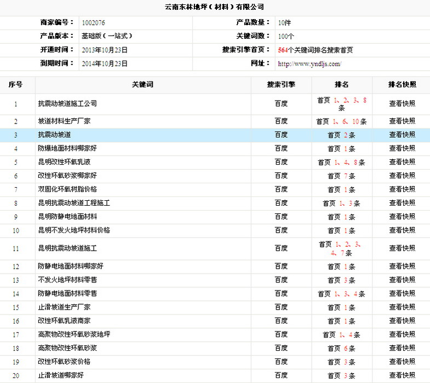Screen dimensions: 430x383
Task: Click 查看快照 for 防静电地面材料哪家好
Action: tap(402, 266)
